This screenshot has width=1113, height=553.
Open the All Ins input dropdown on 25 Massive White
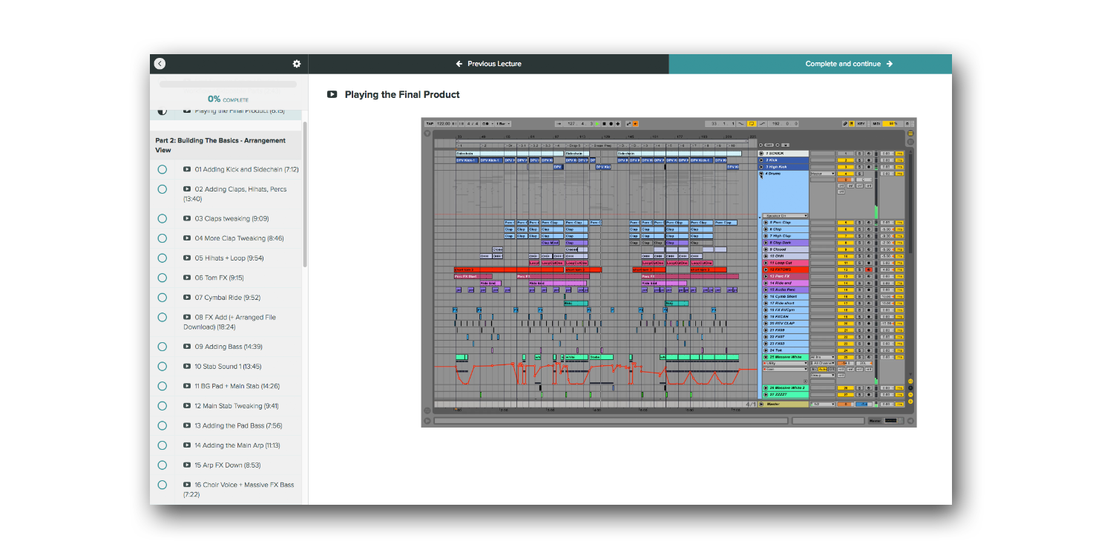tap(822, 357)
